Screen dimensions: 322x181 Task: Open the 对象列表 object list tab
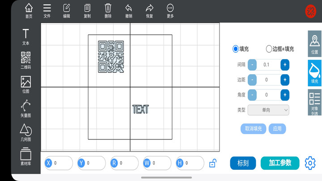pos(314,102)
